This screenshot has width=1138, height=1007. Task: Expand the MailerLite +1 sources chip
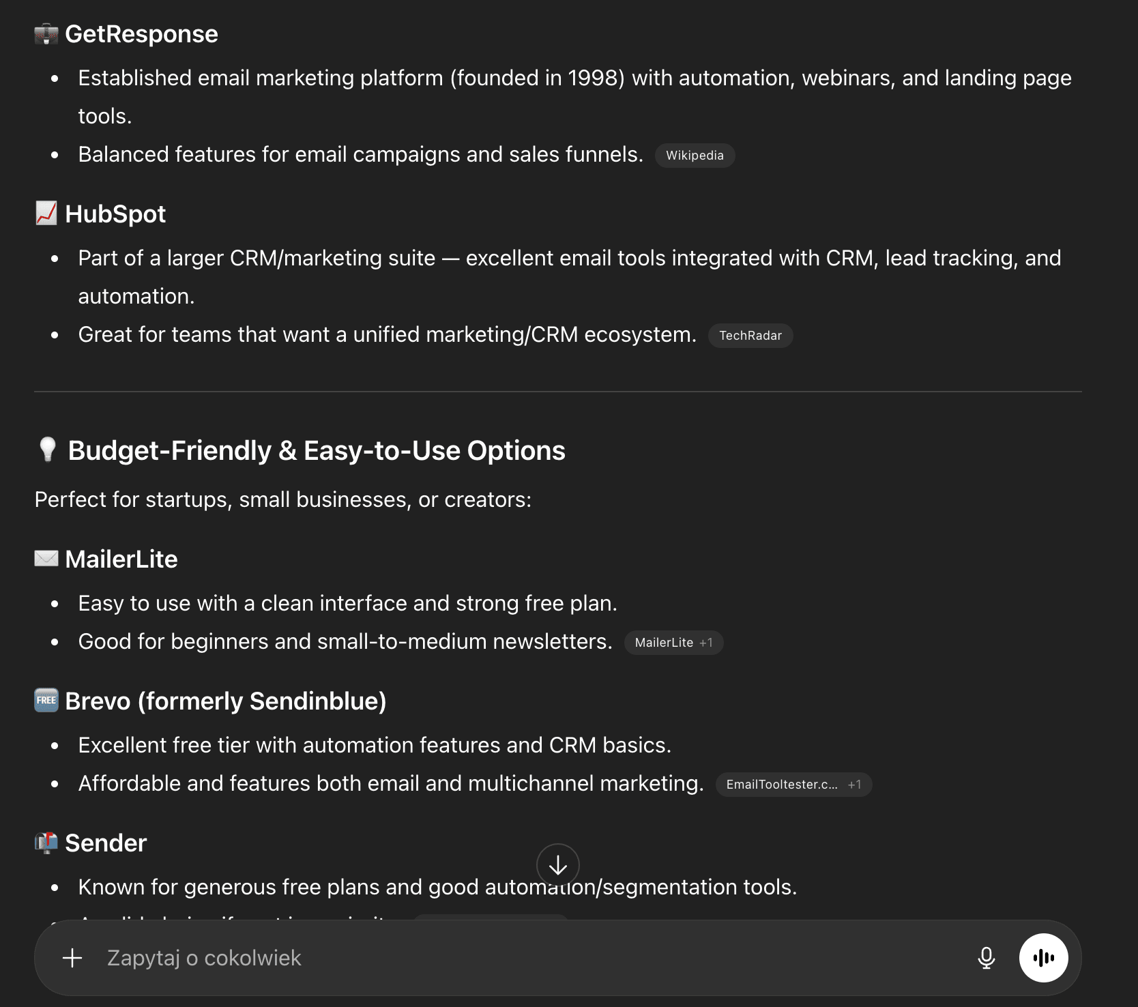[x=673, y=642]
